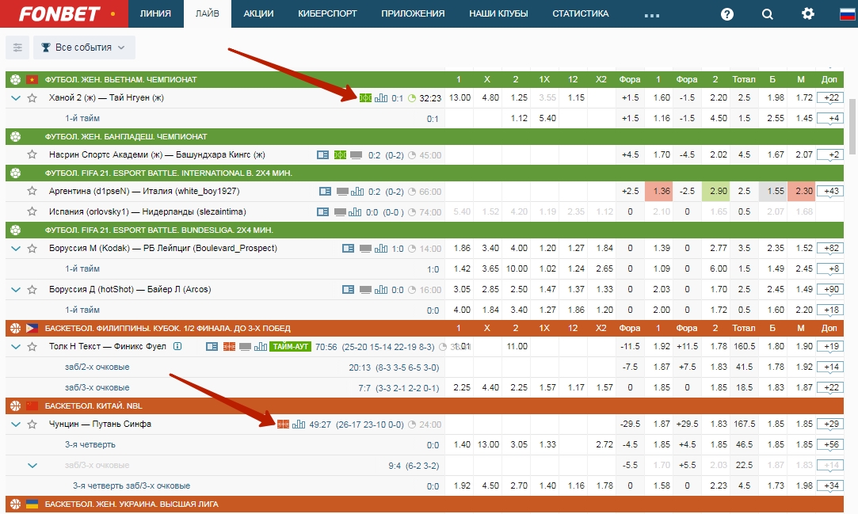Open the АКЦИИ menu item
The height and width of the screenshot is (514, 858).
click(x=258, y=13)
